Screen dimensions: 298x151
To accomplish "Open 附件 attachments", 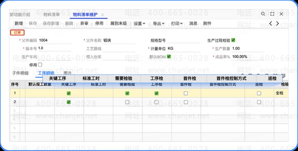I will coord(207,24).
